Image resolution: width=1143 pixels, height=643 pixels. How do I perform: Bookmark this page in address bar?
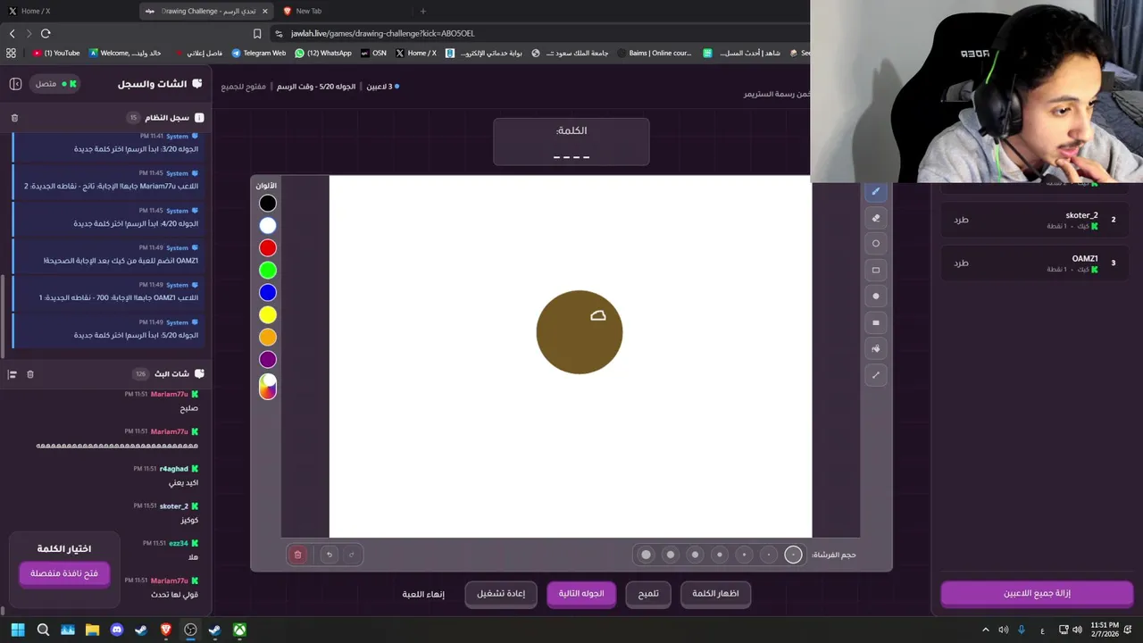pyautogui.click(x=257, y=33)
